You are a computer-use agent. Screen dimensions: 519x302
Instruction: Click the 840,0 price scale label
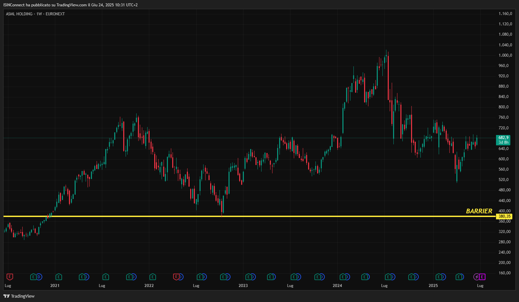tap(504, 97)
